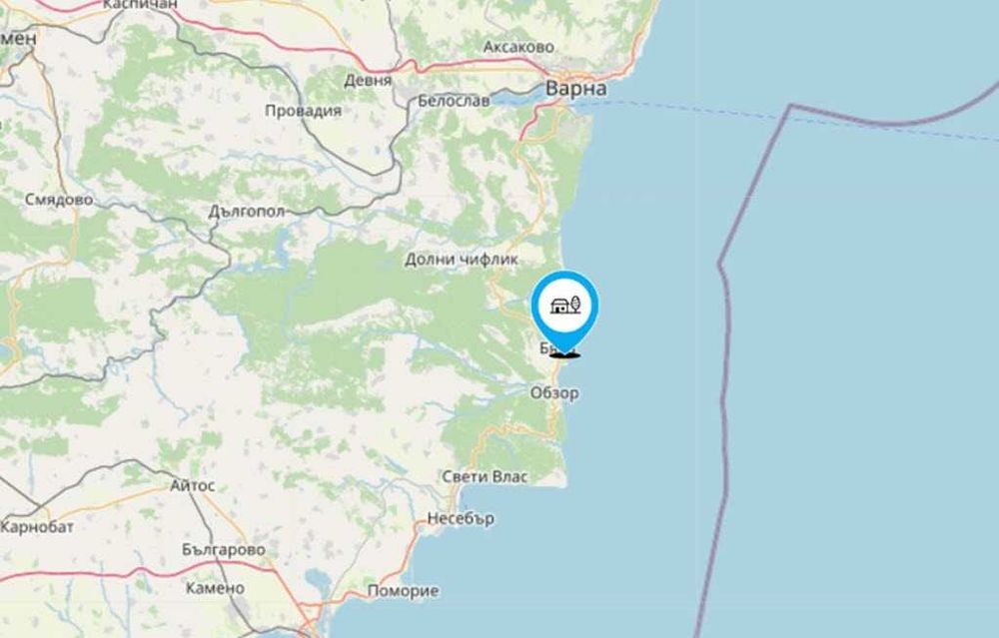Select the Дългопол town label

coord(246,212)
